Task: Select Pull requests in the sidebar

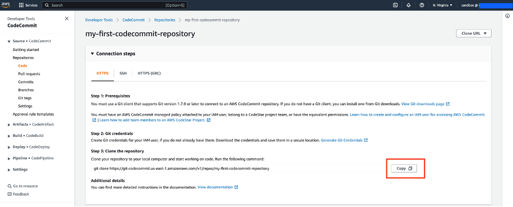Action: pos(29,74)
